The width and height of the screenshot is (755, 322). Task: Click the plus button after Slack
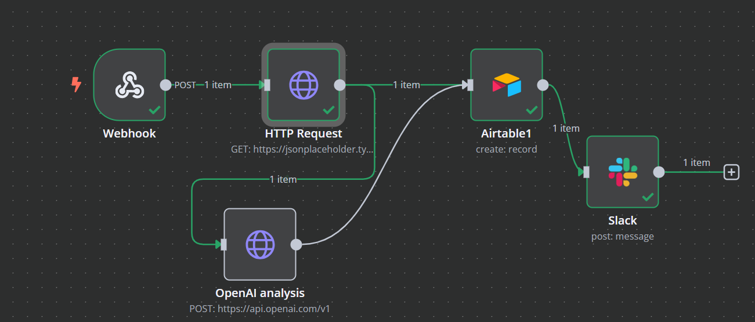[732, 172]
